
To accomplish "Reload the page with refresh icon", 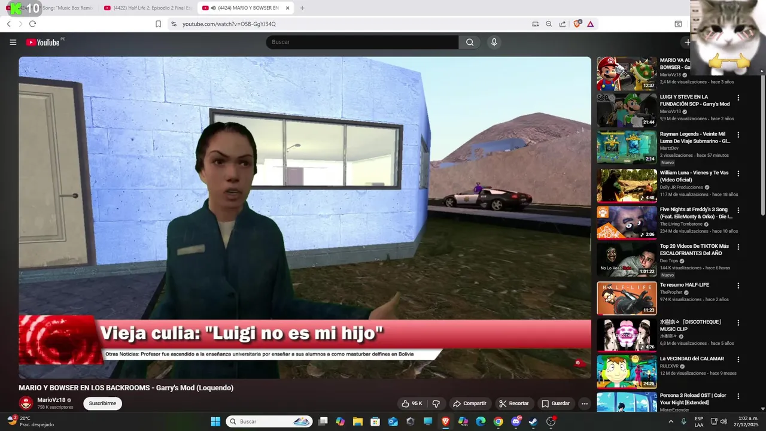I will pos(32,24).
